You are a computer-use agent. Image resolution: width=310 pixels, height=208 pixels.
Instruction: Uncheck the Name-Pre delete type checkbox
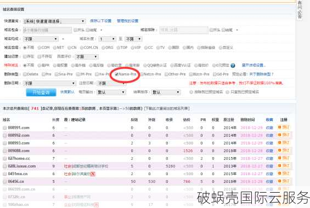tap(117, 74)
